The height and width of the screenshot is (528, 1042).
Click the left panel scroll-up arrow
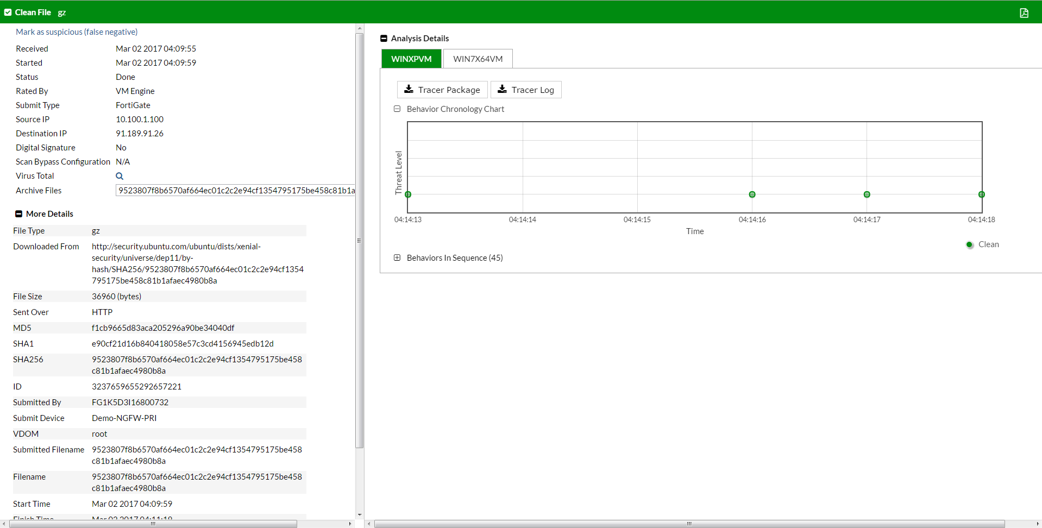point(360,28)
